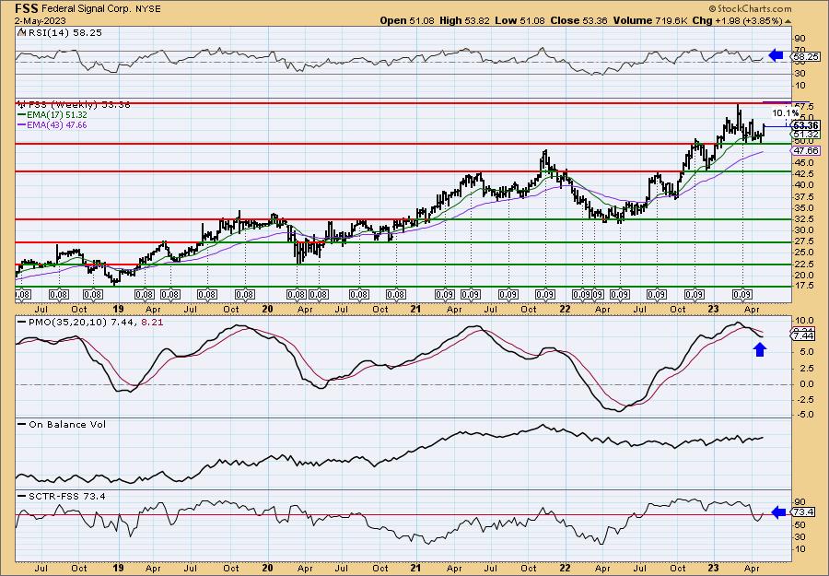The height and width of the screenshot is (576, 829).
Task: Click the SCTR-FSS 73.4 panel label
Action: tap(66, 497)
